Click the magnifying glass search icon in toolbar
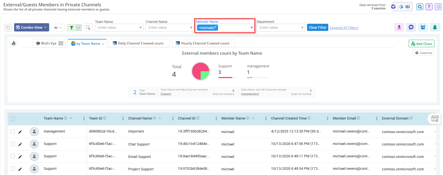 tap(88, 27)
